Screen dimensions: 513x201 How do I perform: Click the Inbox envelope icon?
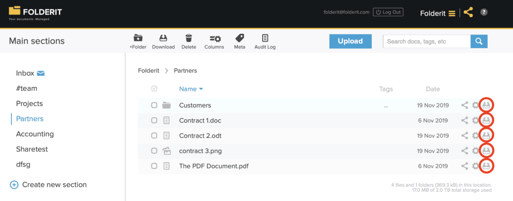pos(41,73)
